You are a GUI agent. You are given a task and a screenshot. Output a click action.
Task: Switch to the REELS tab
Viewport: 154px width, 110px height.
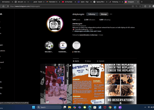coord(88,61)
